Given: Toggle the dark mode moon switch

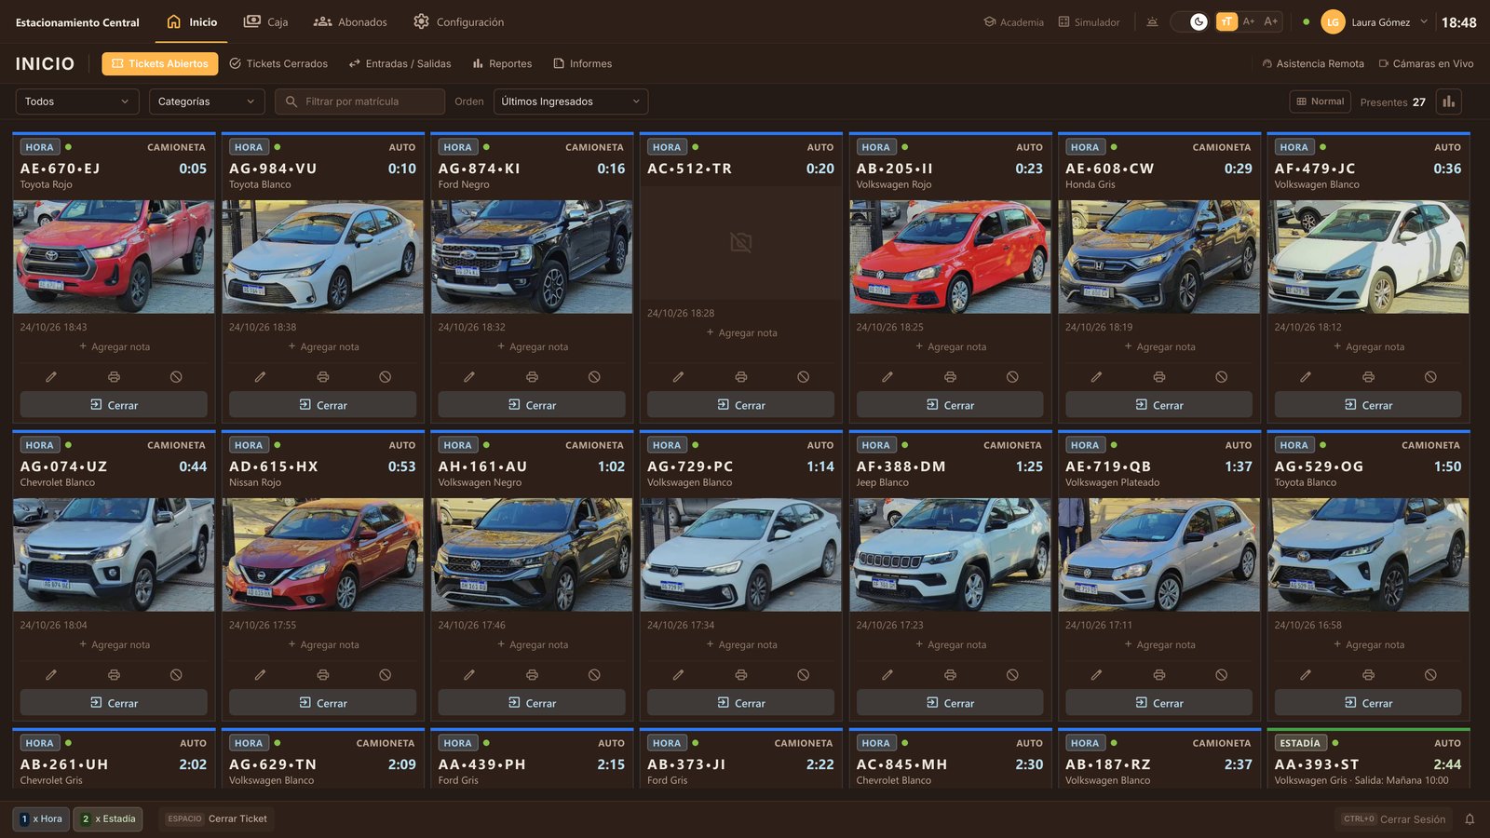Looking at the screenshot, I should click(x=1189, y=21).
